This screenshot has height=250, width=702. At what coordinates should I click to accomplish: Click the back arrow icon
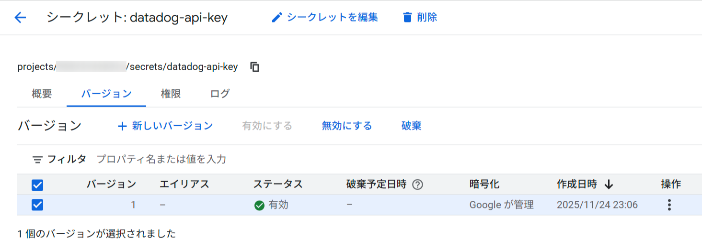(x=20, y=18)
